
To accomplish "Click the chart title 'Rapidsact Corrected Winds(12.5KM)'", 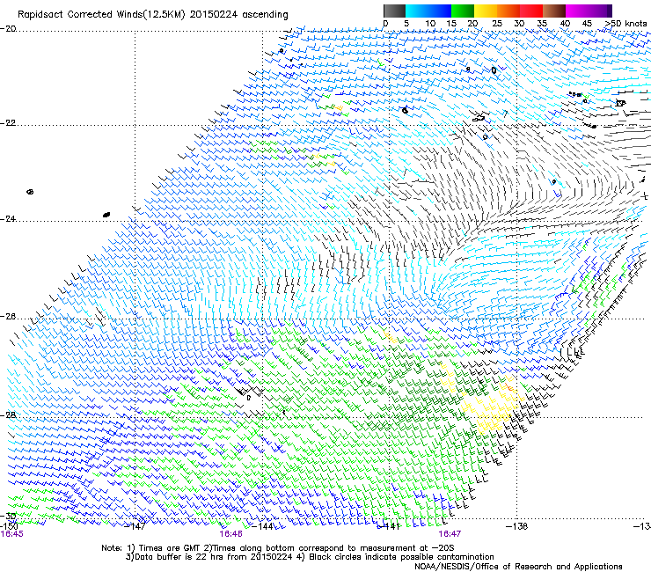I will point(101,15).
